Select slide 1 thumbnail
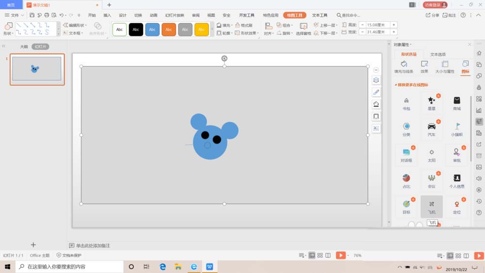The height and width of the screenshot is (273, 485). [x=37, y=69]
